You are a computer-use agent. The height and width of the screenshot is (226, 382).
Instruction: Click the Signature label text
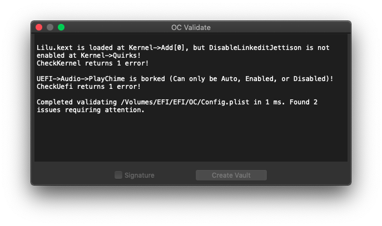[140, 175]
